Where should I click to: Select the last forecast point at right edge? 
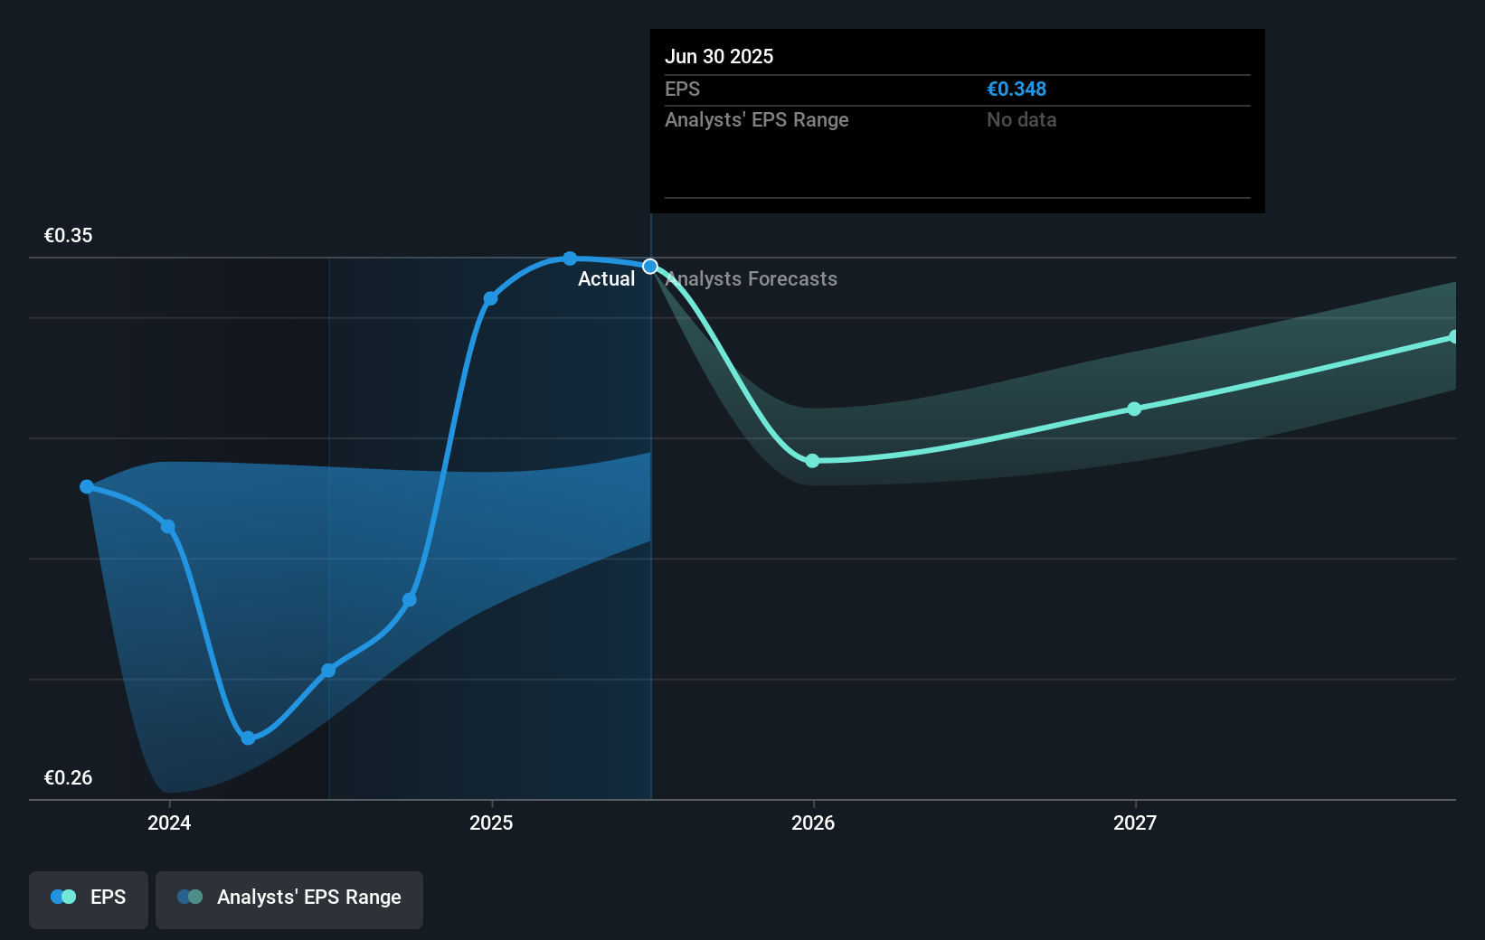coord(1453,337)
